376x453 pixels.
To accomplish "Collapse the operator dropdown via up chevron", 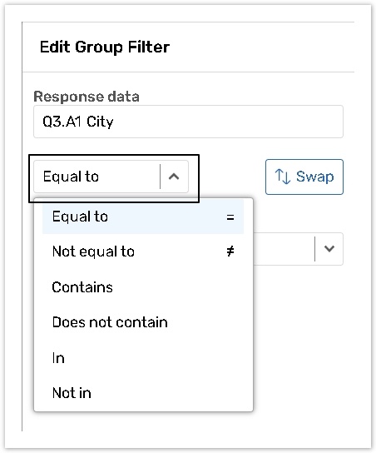I will coord(174,177).
